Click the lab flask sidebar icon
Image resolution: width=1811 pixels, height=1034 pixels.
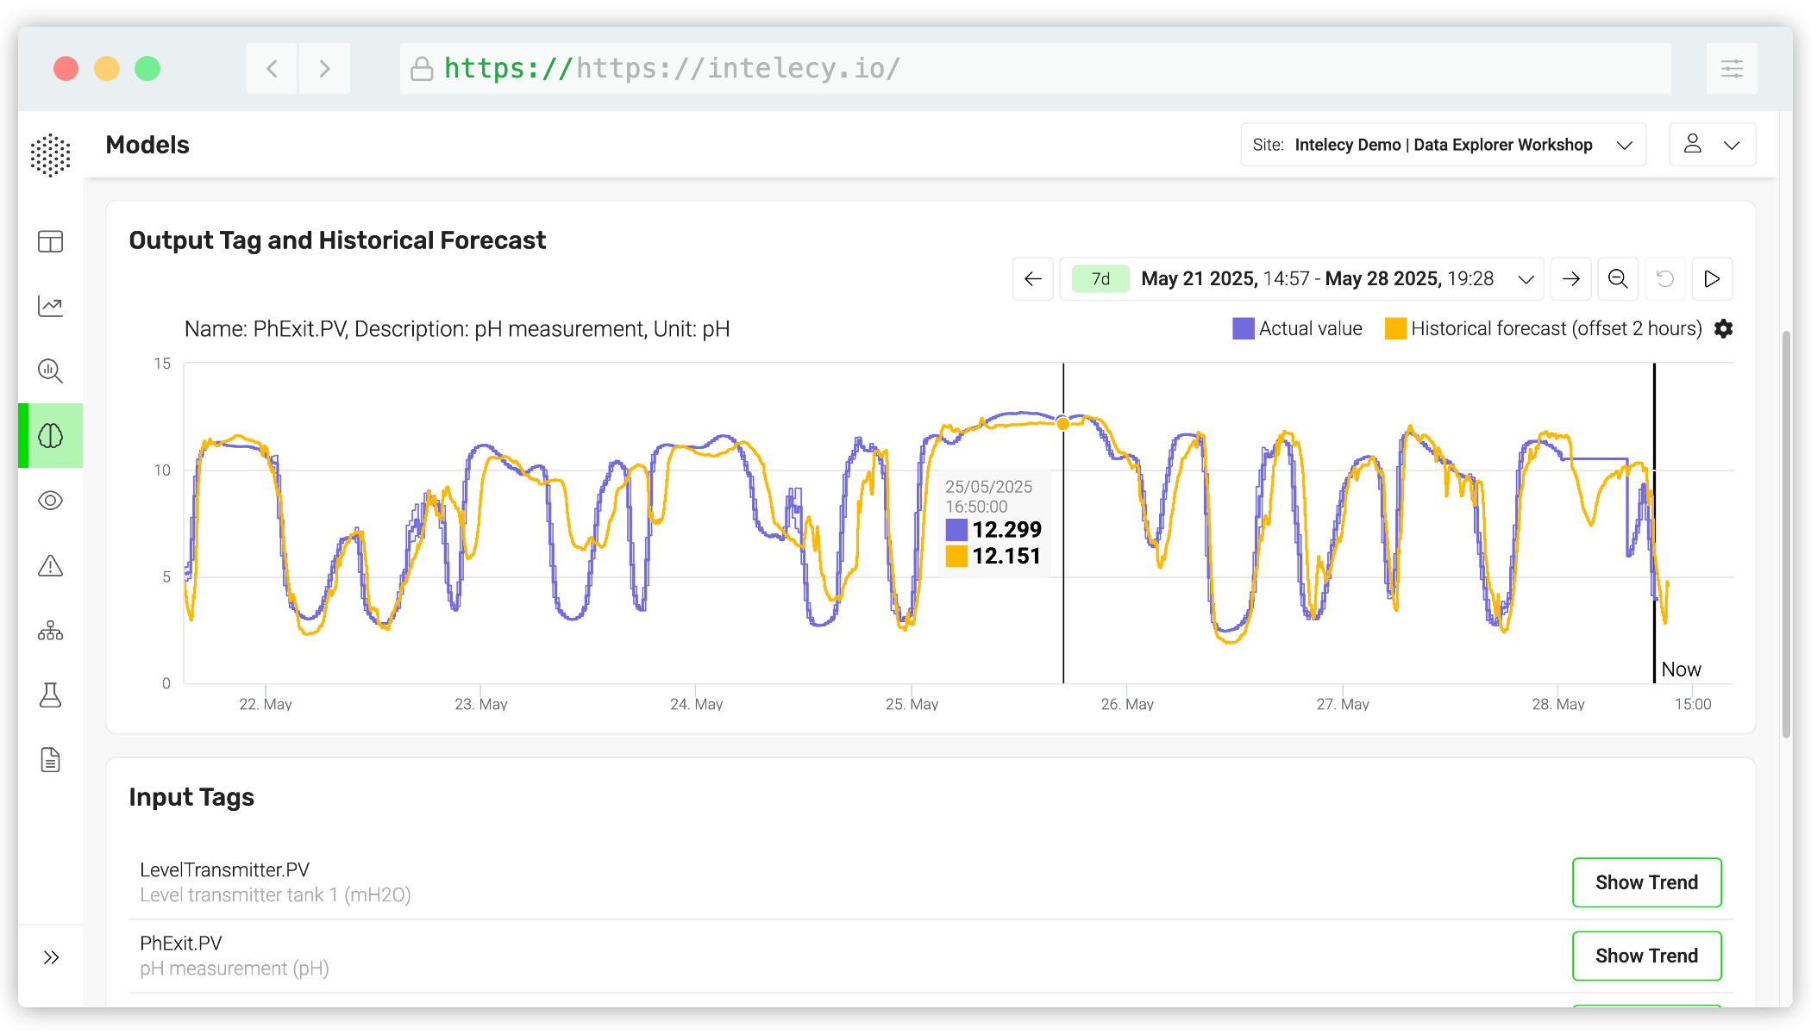click(x=51, y=695)
